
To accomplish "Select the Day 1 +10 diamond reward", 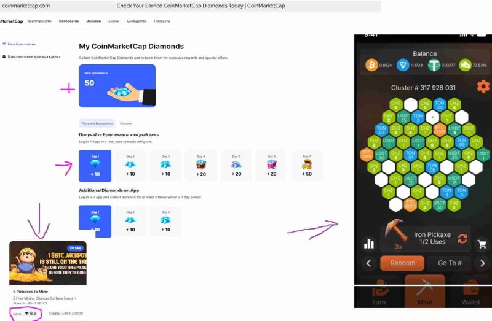I will coord(95,166).
